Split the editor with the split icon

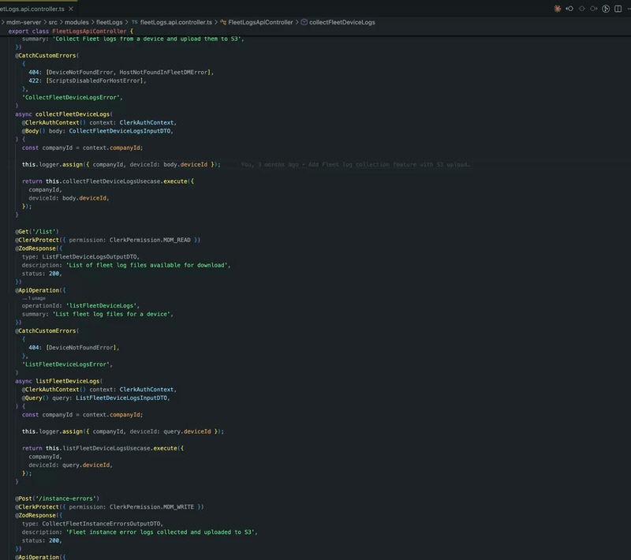(618, 9)
